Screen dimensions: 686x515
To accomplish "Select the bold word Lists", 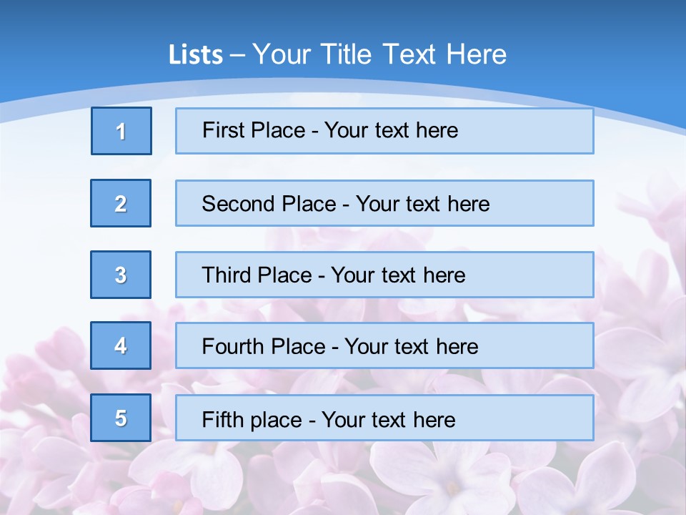I will pyautogui.click(x=195, y=55).
